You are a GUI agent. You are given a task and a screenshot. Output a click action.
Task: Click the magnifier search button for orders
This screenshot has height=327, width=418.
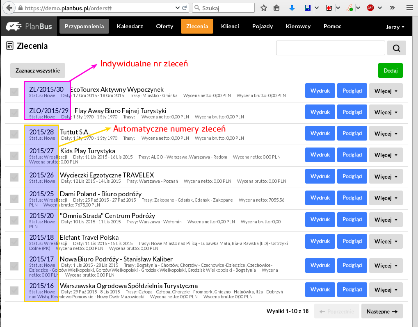[x=396, y=48]
